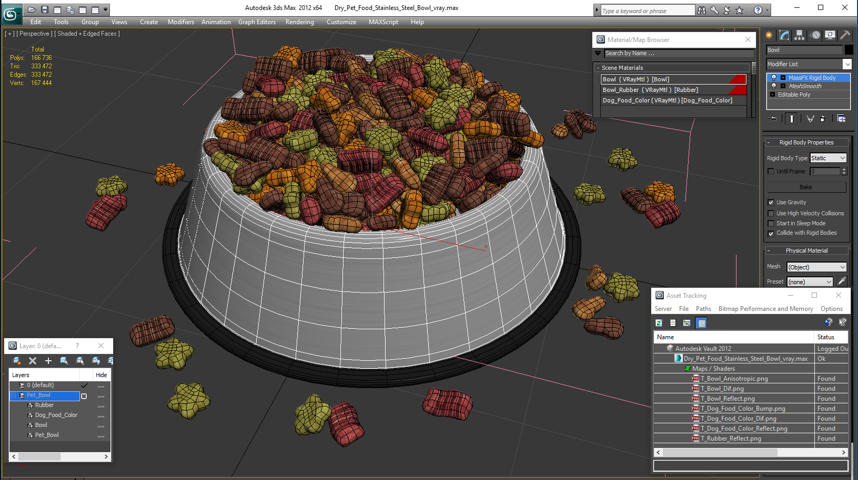This screenshot has width=858, height=480.
Task: Click the Help question mark icon
Action: (x=758, y=10)
